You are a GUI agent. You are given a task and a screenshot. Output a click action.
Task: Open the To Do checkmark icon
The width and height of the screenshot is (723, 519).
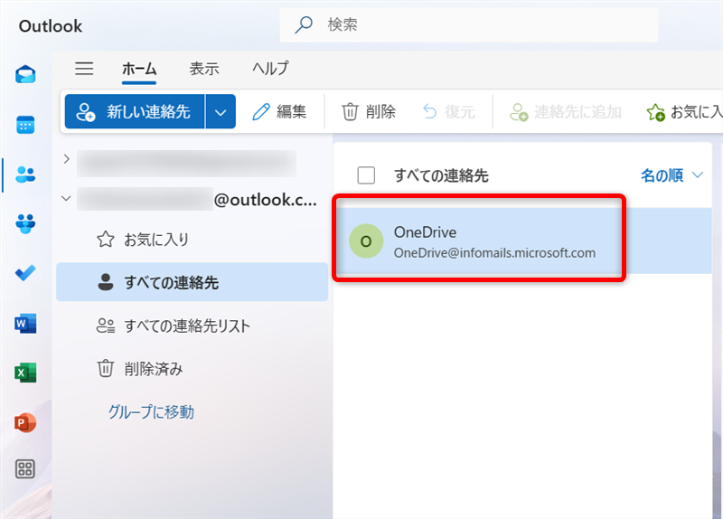pyautogui.click(x=26, y=273)
